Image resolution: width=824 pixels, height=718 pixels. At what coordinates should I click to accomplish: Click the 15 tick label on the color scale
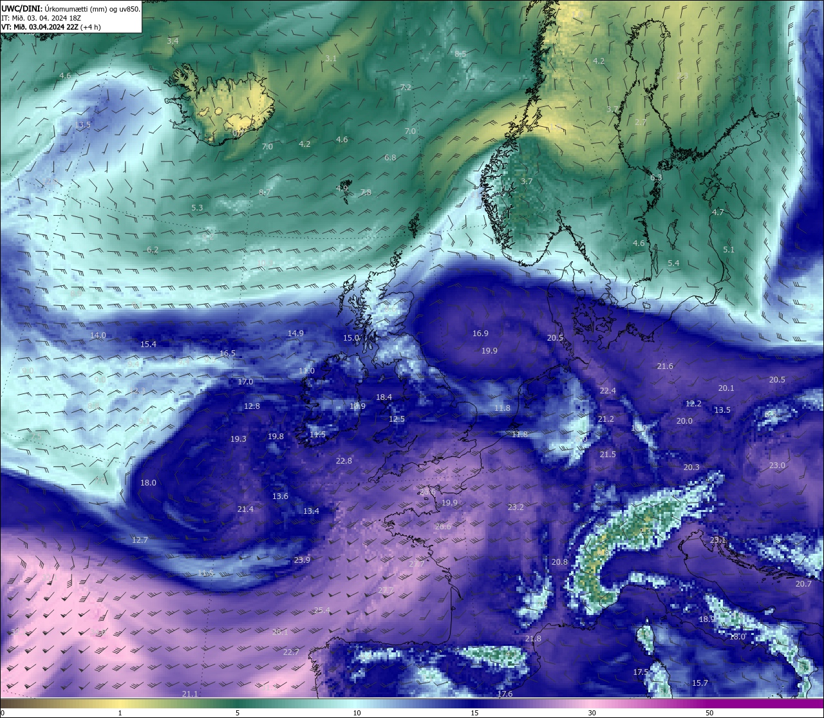(474, 713)
